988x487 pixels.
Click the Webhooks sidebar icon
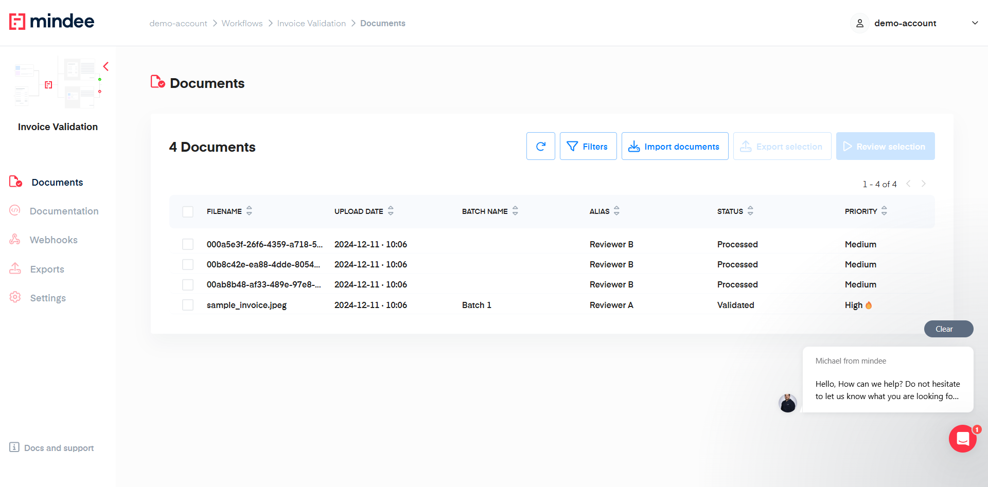pyautogui.click(x=15, y=240)
